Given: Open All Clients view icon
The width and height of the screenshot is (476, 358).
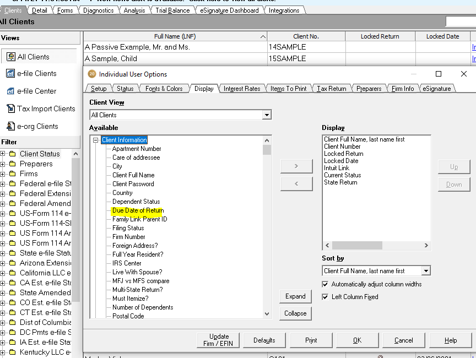Looking at the screenshot, I should click(10, 57).
